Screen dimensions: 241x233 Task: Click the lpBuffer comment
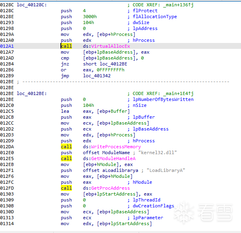pos(144,117)
